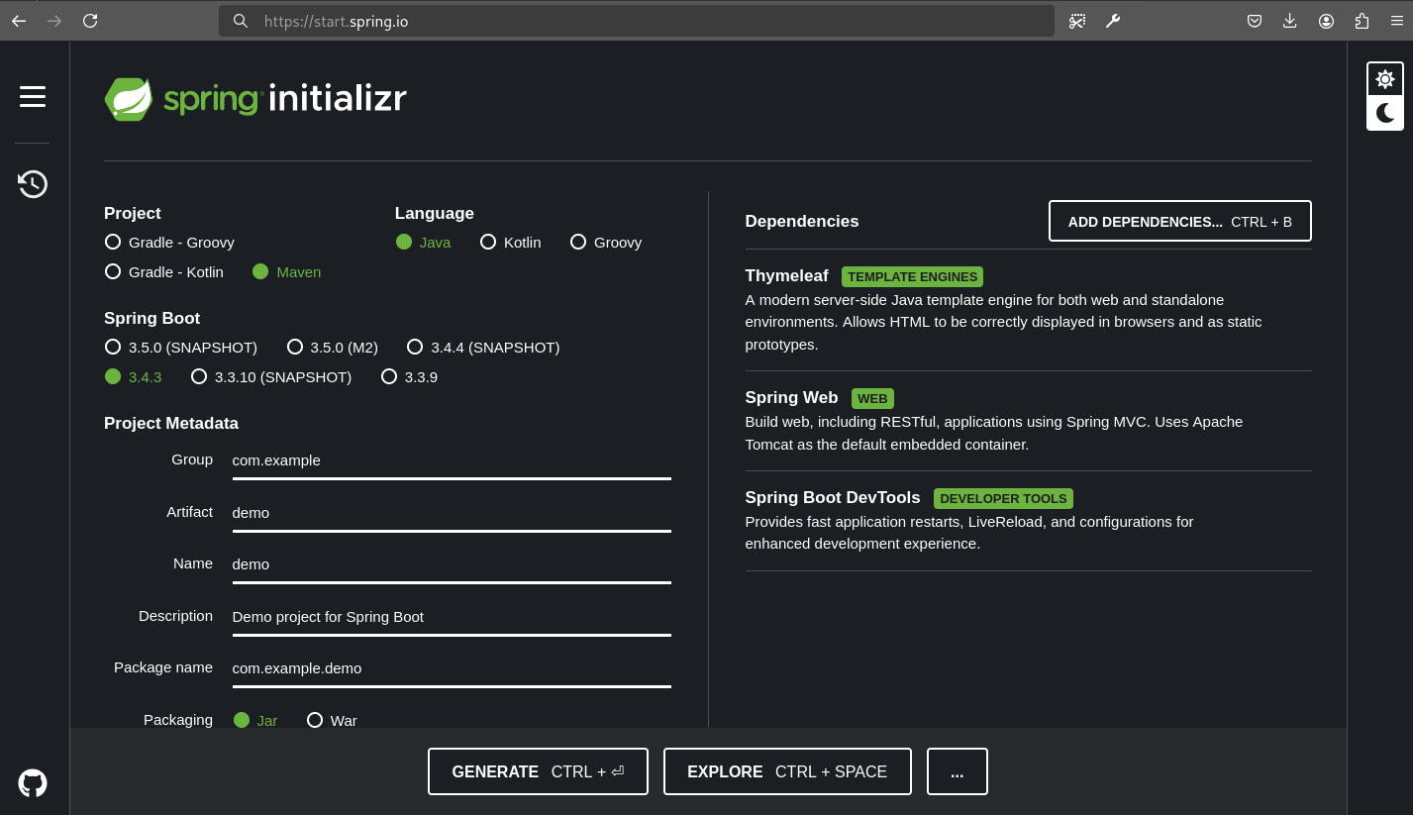Click the Packaging label
Screen dimensions: 1413x815
click(x=178, y=720)
